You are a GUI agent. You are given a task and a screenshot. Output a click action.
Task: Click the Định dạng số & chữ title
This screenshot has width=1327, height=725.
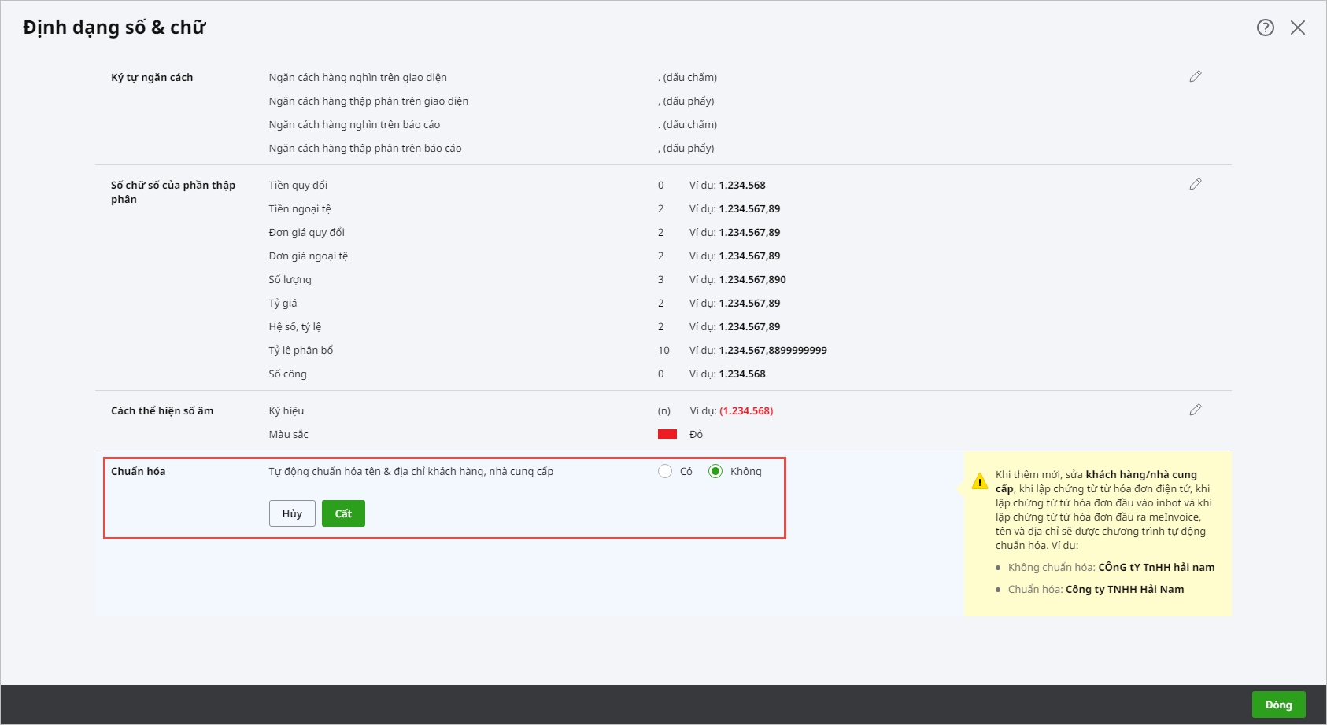tap(114, 28)
